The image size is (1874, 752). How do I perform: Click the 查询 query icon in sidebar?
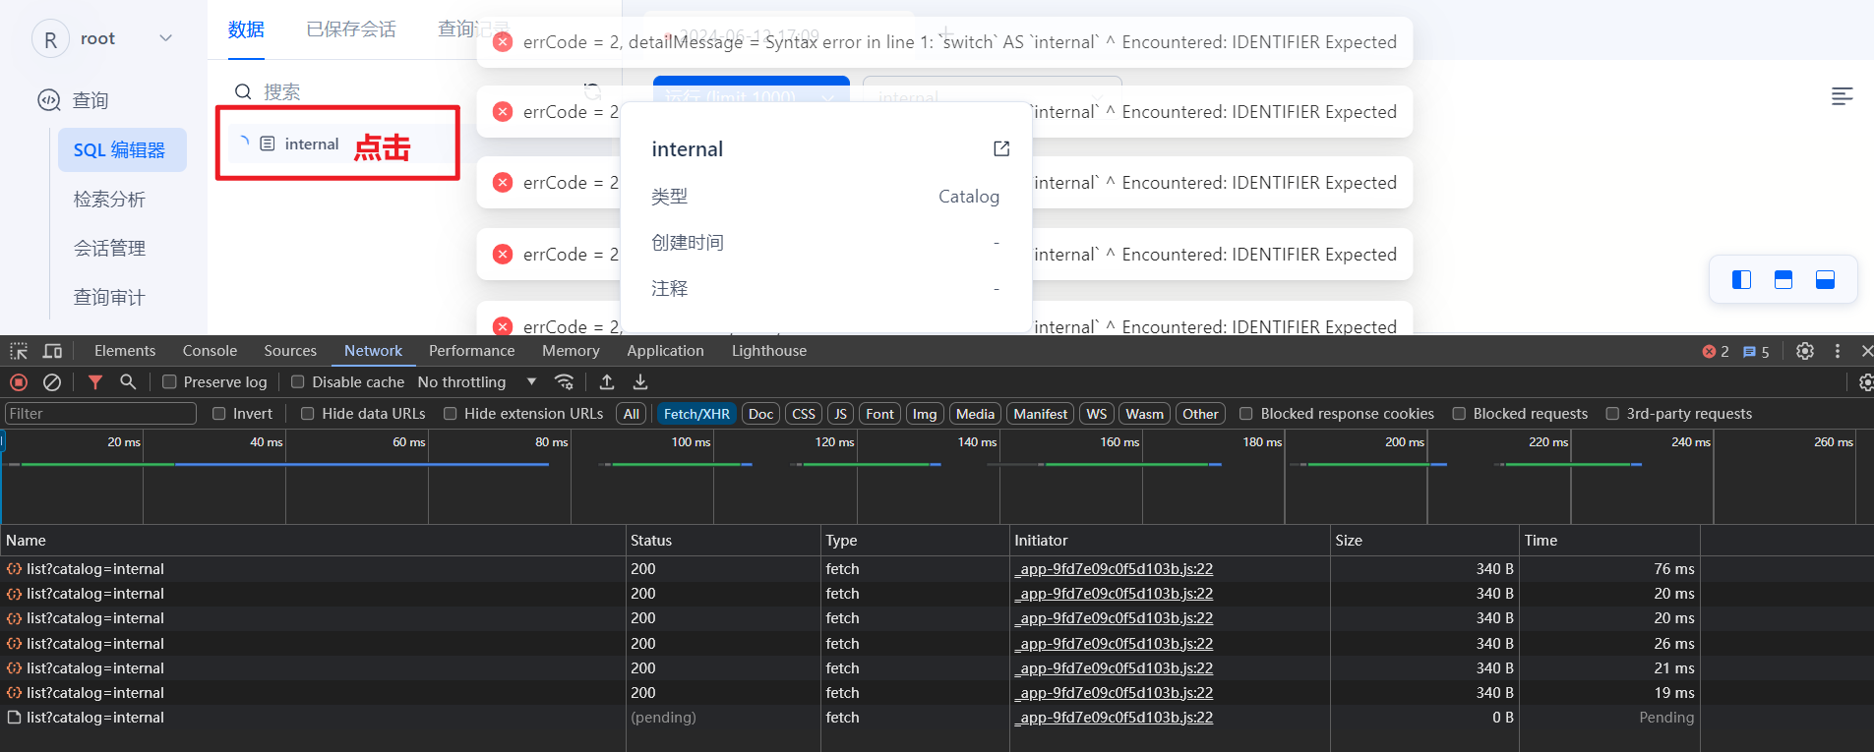click(49, 100)
